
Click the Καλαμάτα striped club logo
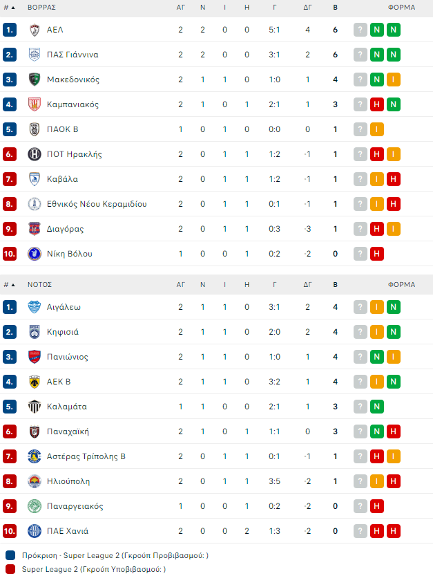pos(35,407)
